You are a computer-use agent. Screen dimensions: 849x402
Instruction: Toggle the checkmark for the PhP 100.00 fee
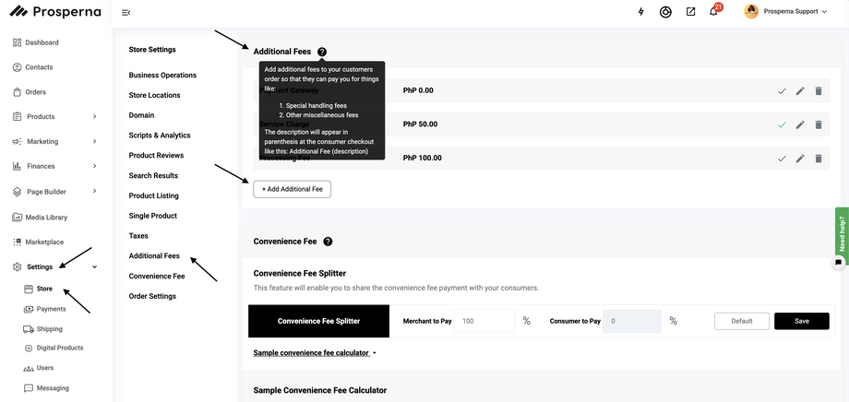point(782,159)
